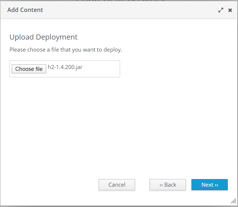Click the word Content in title bar
The width and height of the screenshot is (238, 207).
(x=32, y=10)
